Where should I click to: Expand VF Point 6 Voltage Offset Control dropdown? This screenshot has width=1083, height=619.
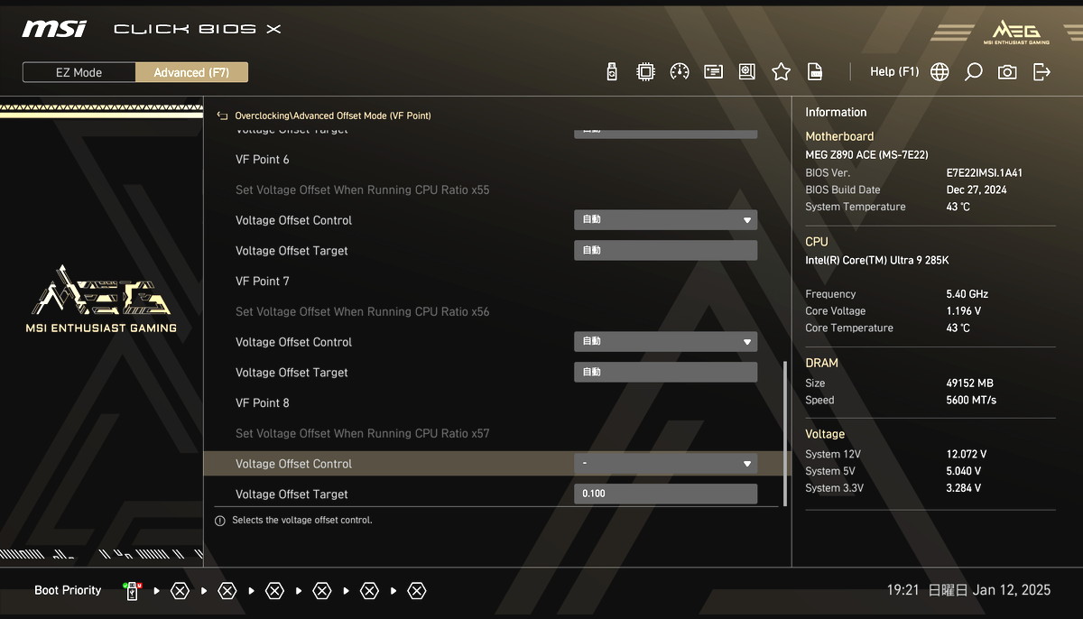(x=665, y=220)
